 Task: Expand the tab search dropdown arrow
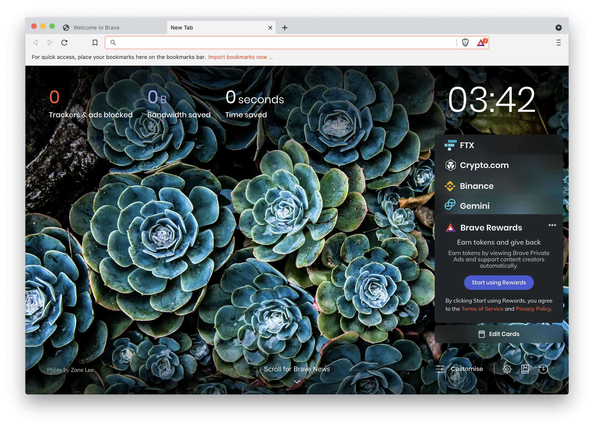click(558, 28)
